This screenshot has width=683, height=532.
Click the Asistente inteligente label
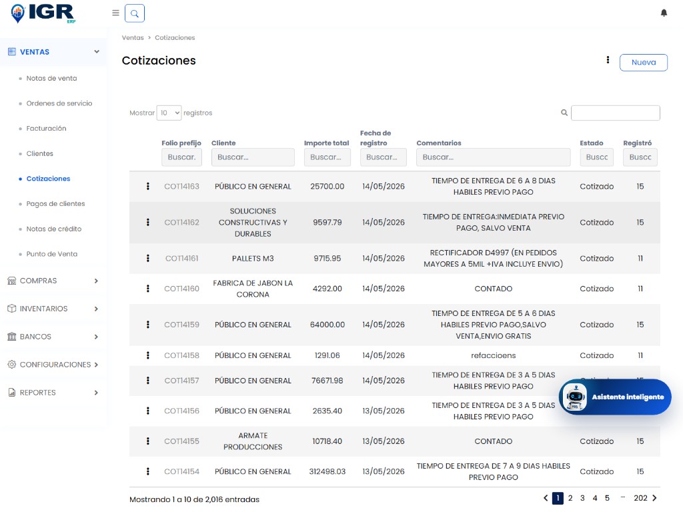click(x=628, y=397)
